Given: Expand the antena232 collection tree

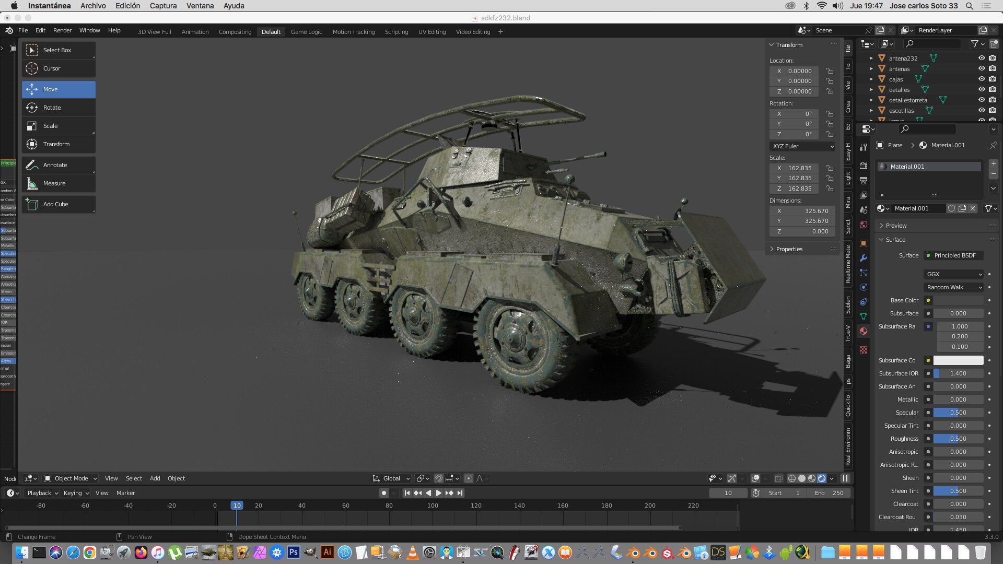Looking at the screenshot, I should 871,58.
